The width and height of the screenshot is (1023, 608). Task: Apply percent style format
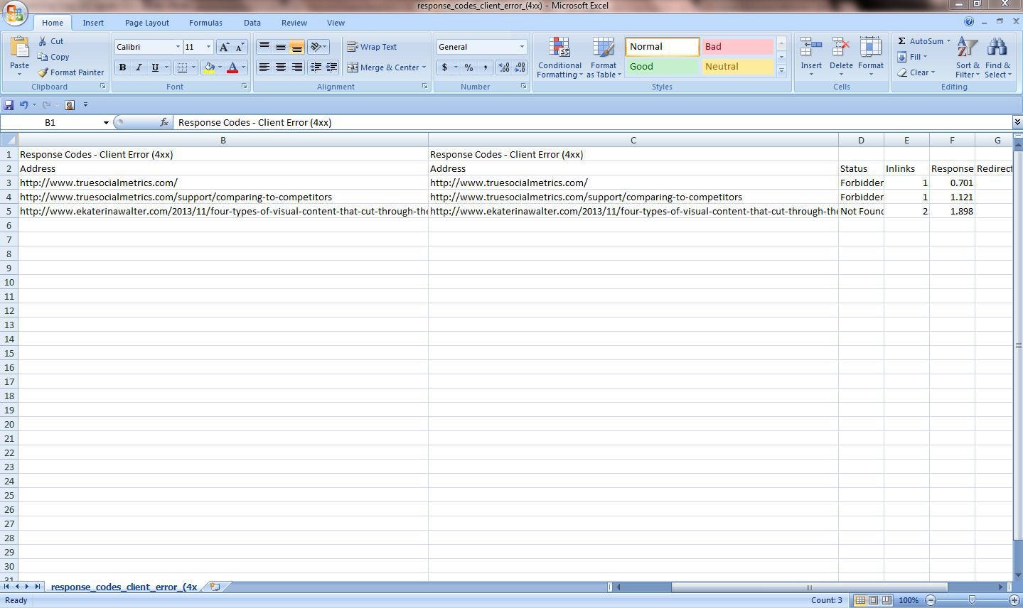point(468,67)
